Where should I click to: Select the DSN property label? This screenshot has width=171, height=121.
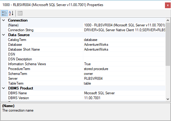tap(12, 54)
